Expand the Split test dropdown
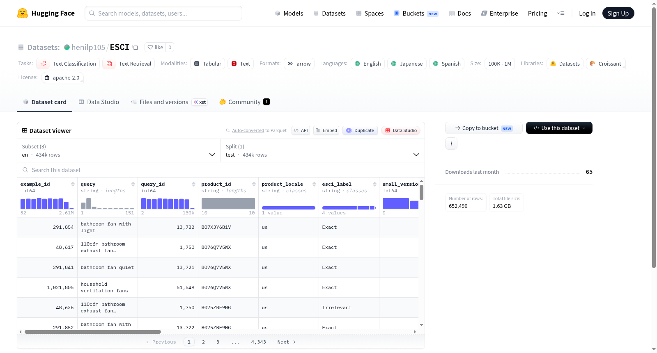Image resolution: width=657 pixels, height=353 pixels. pyautogui.click(x=323, y=150)
